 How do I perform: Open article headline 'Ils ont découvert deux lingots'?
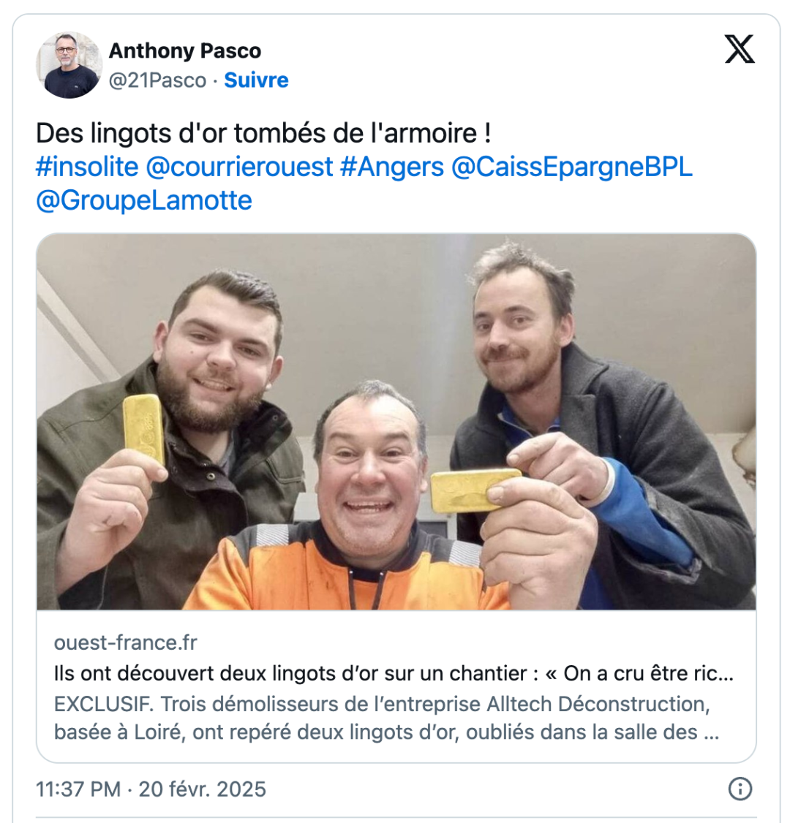[x=394, y=673]
